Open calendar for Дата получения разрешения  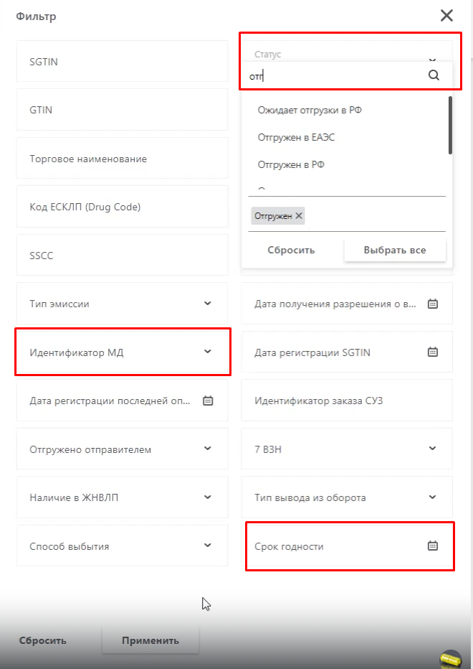432,304
